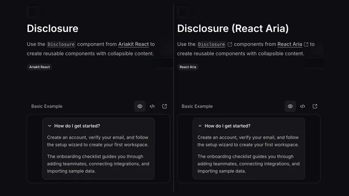The width and height of the screenshot is (349, 196).
Task: Select the Ariakit React tag
Action: pyautogui.click(x=40, y=67)
